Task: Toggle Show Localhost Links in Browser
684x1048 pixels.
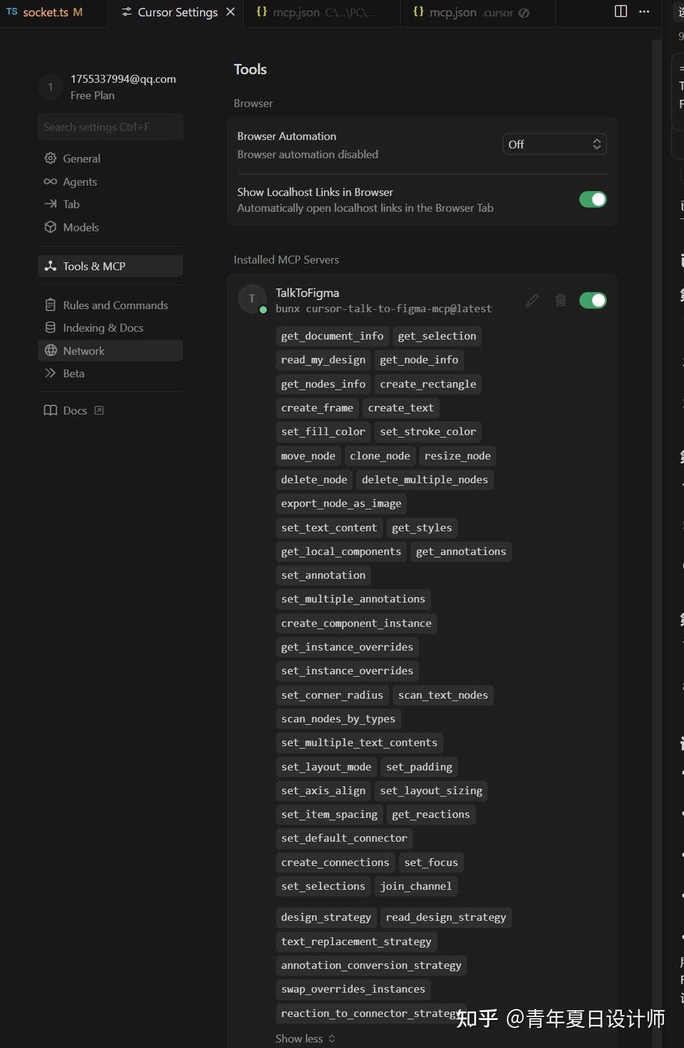Action: coord(593,200)
